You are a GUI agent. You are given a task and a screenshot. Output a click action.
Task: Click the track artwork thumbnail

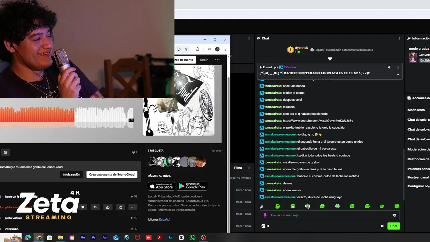click(178, 100)
